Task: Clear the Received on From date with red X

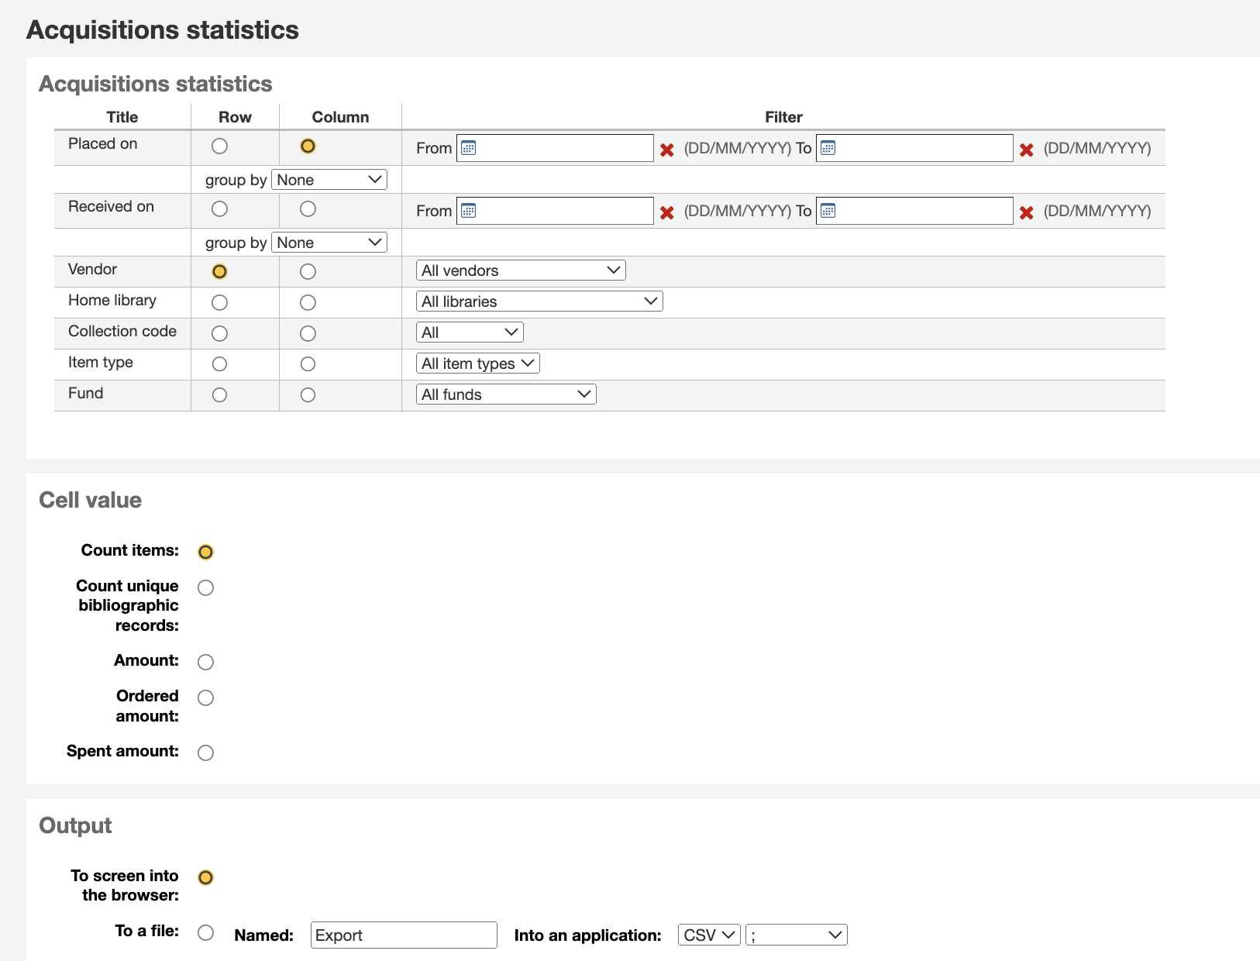Action: (x=666, y=212)
